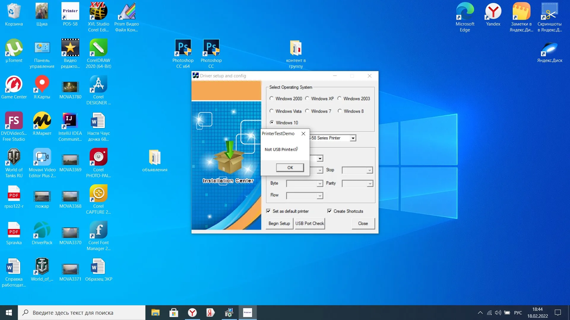The image size is (570, 320).
Task: Open File Explorer in the taskbar
Action: (155, 313)
